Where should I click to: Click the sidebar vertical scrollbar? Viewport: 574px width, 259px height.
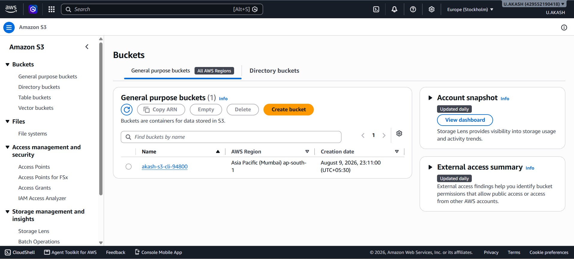pyautogui.click(x=101, y=119)
